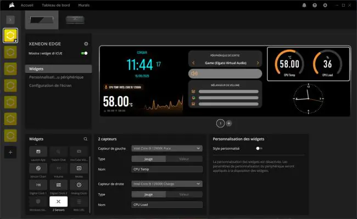Choose the Media widget icon
Viewport: 357px width, 219px height.
point(79,169)
